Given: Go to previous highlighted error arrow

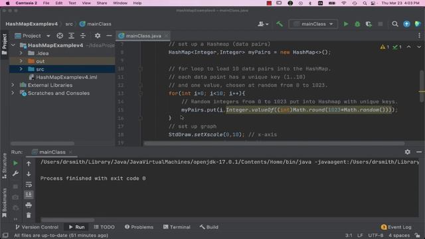Looking at the screenshot, I should click(408, 47).
